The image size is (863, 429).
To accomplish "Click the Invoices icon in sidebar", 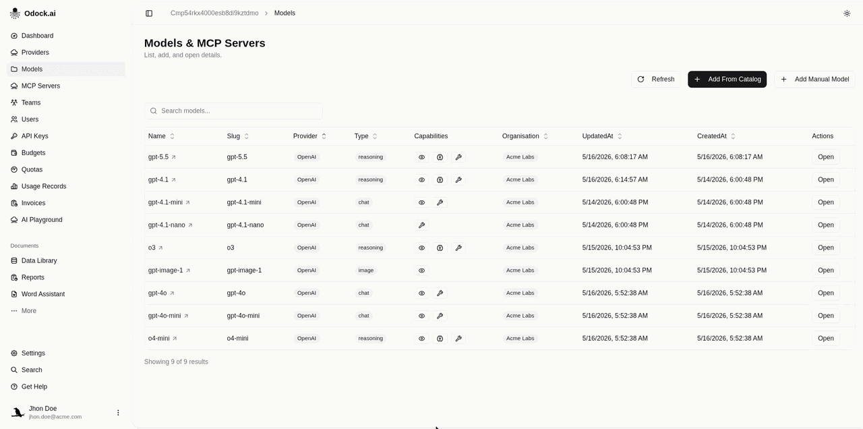I will (x=14, y=203).
